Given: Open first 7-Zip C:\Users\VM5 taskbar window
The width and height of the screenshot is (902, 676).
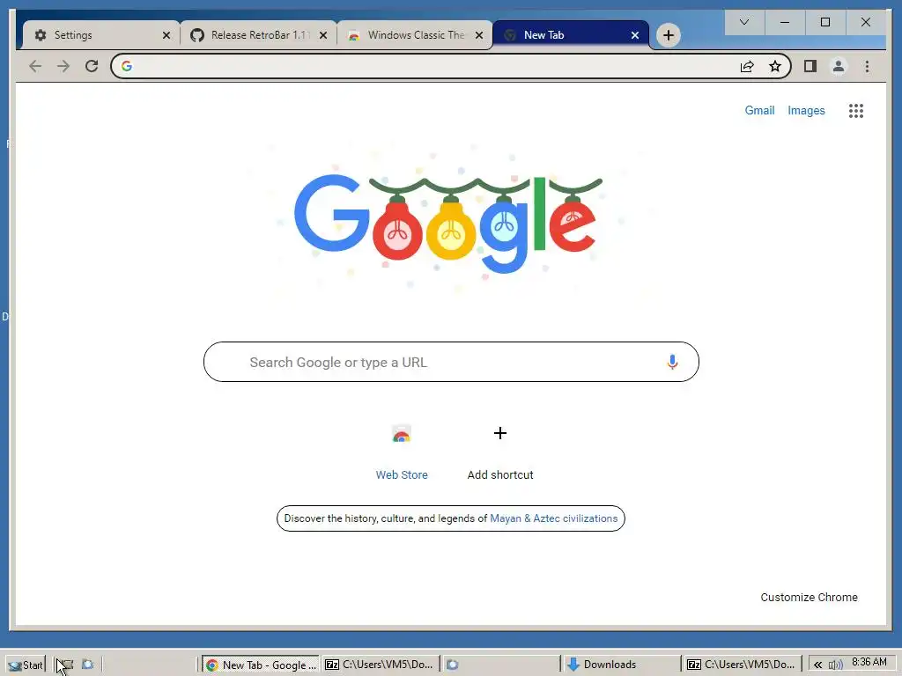Looking at the screenshot, I should click(x=380, y=665).
